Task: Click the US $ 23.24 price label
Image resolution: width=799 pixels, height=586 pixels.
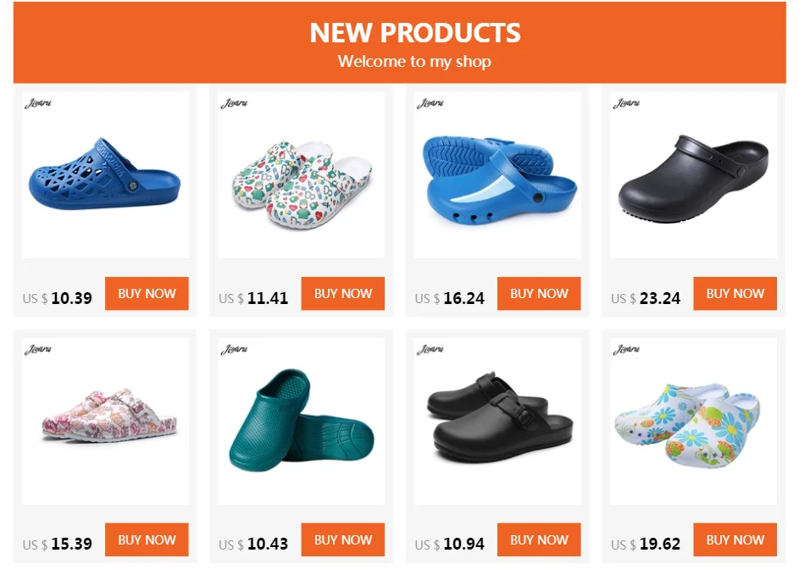Action: point(646,298)
